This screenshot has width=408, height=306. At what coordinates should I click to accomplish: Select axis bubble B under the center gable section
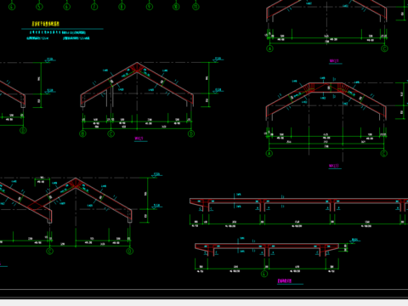(82, 133)
